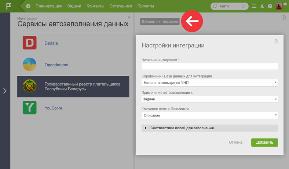Click the Planfix flag logo

click(9, 6)
